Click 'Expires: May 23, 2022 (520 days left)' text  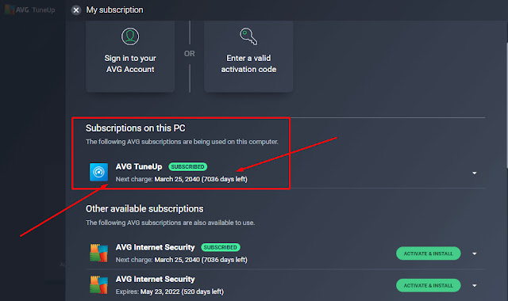click(x=169, y=291)
